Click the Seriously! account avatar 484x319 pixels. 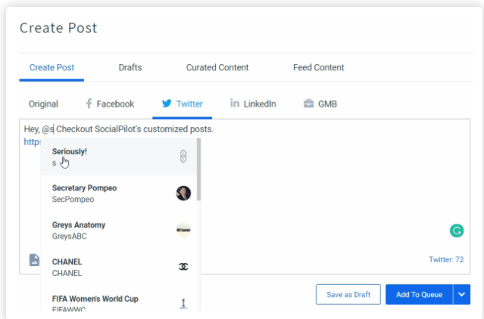point(183,156)
